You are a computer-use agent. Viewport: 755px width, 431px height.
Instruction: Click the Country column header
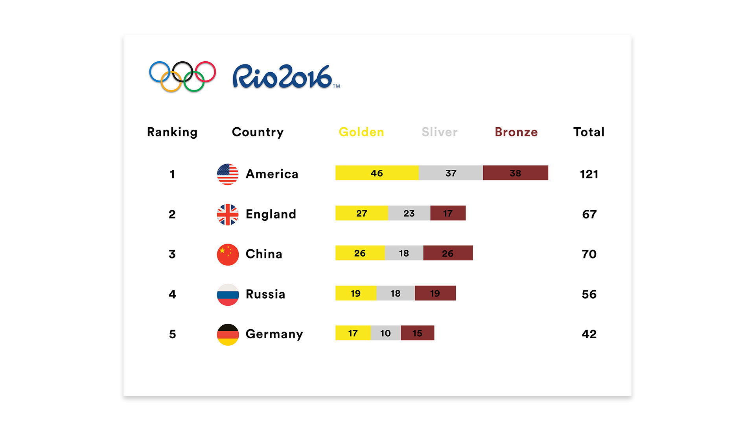[258, 132]
